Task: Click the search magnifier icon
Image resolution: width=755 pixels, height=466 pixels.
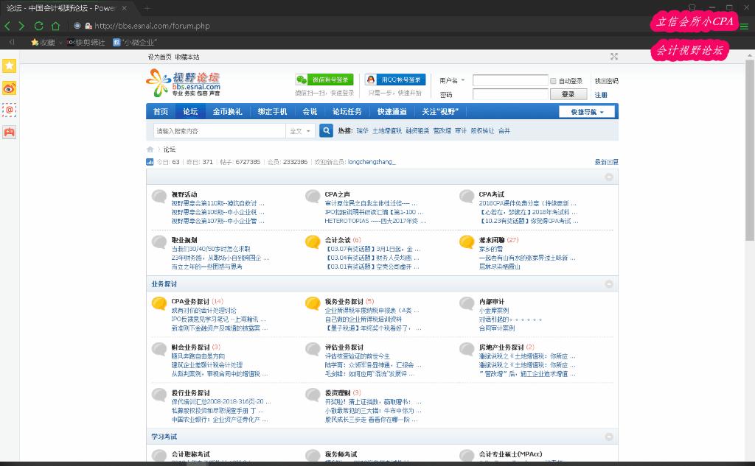Action: click(327, 130)
